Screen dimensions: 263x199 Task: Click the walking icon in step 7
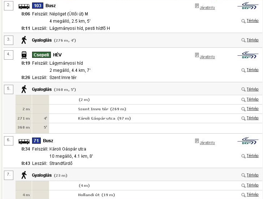24,175
